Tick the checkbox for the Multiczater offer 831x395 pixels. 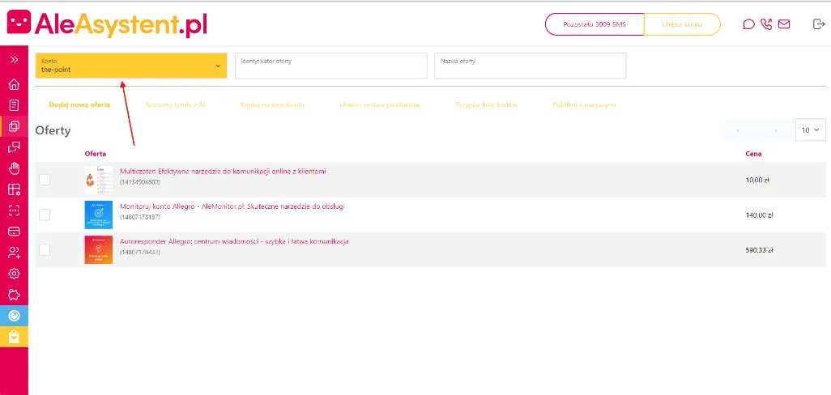(x=45, y=180)
